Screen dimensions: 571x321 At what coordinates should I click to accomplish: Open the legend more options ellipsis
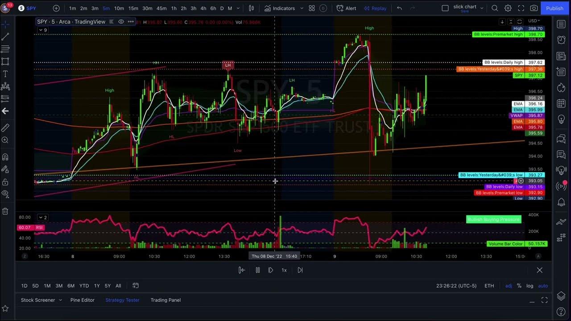pos(131,21)
